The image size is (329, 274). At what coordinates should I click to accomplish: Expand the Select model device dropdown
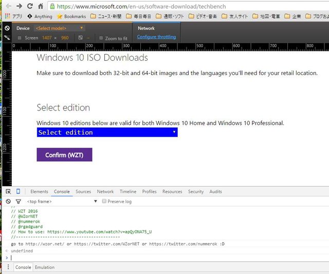point(60,28)
